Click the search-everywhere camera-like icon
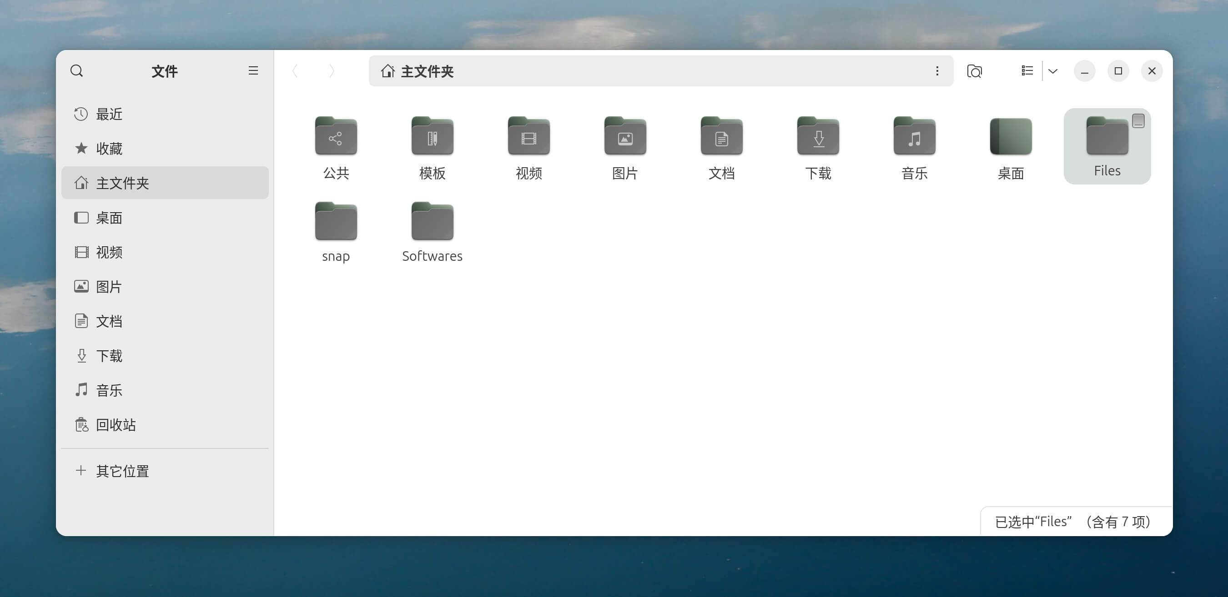 (974, 71)
